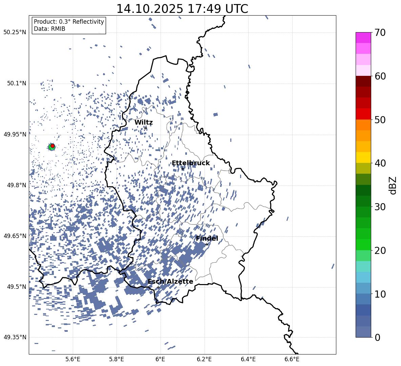Click the 6°E longitude tick label

pos(160,360)
